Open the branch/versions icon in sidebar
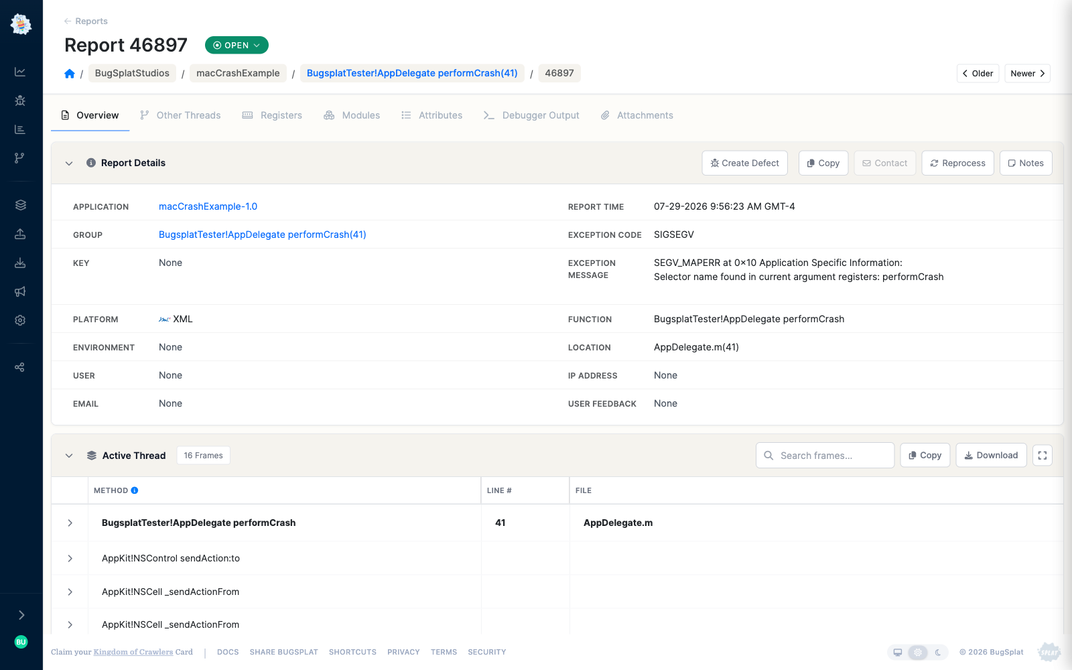This screenshot has width=1072, height=670. pyautogui.click(x=20, y=157)
